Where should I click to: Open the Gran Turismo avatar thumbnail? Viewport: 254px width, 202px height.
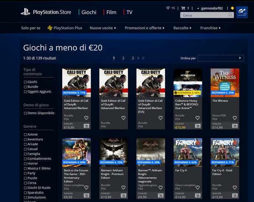click(x=242, y=12)
